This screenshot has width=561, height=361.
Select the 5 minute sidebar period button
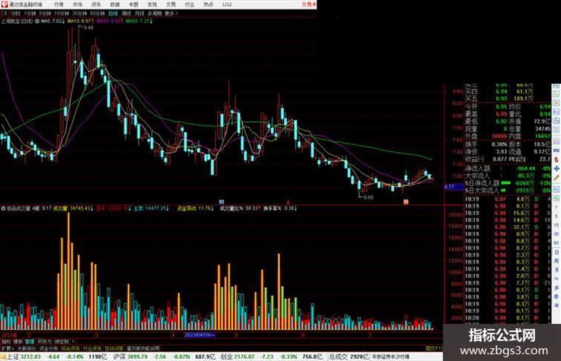click(x=556, y=216)
